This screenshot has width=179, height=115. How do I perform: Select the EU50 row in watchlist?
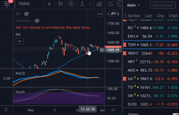(x=151, y=104)
